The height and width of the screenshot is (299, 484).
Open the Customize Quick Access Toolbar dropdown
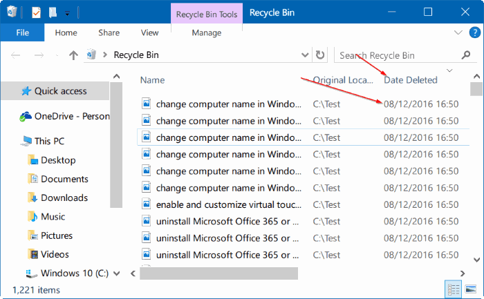coord(67,13)
